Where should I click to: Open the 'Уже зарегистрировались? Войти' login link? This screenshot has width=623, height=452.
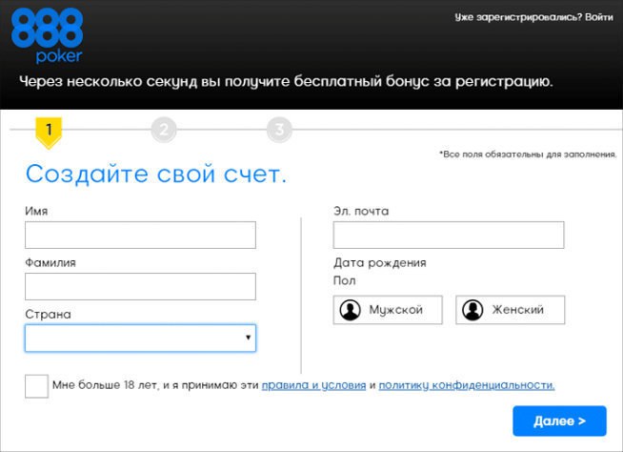coord(533,17)
